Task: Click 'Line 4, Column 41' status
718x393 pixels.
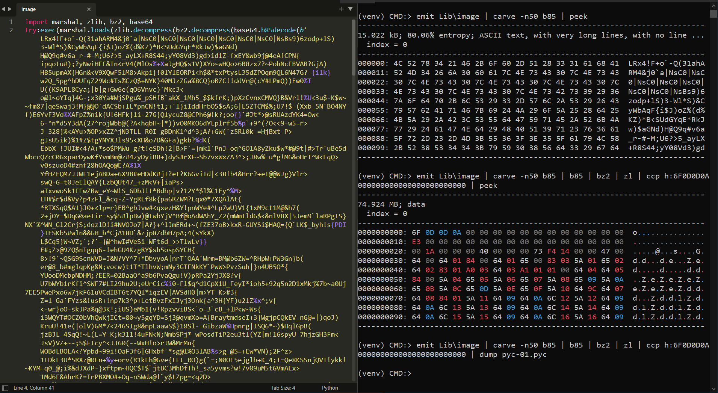Action: tap(34, 388)
